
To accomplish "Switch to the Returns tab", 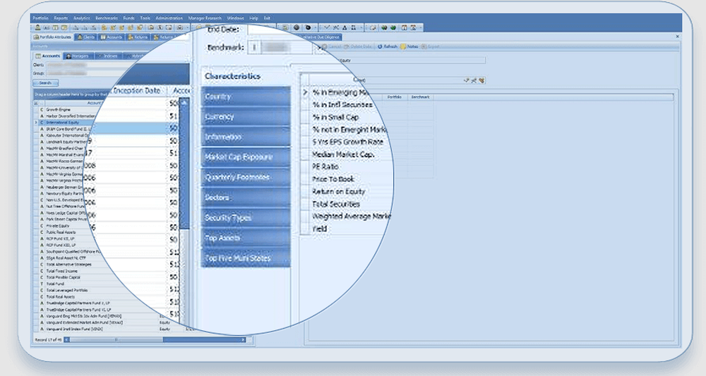I will click(x=138, y=37).
